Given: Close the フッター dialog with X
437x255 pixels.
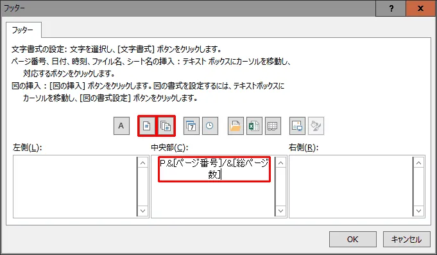Looking at the screenshot, I should click(x=420, y=8).
